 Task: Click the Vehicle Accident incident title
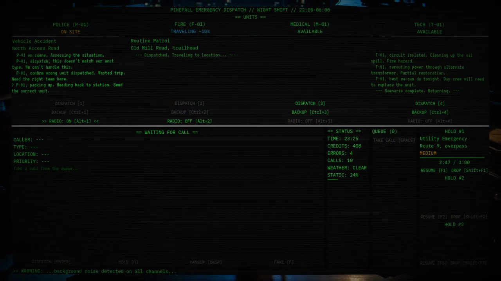[34, 41]
